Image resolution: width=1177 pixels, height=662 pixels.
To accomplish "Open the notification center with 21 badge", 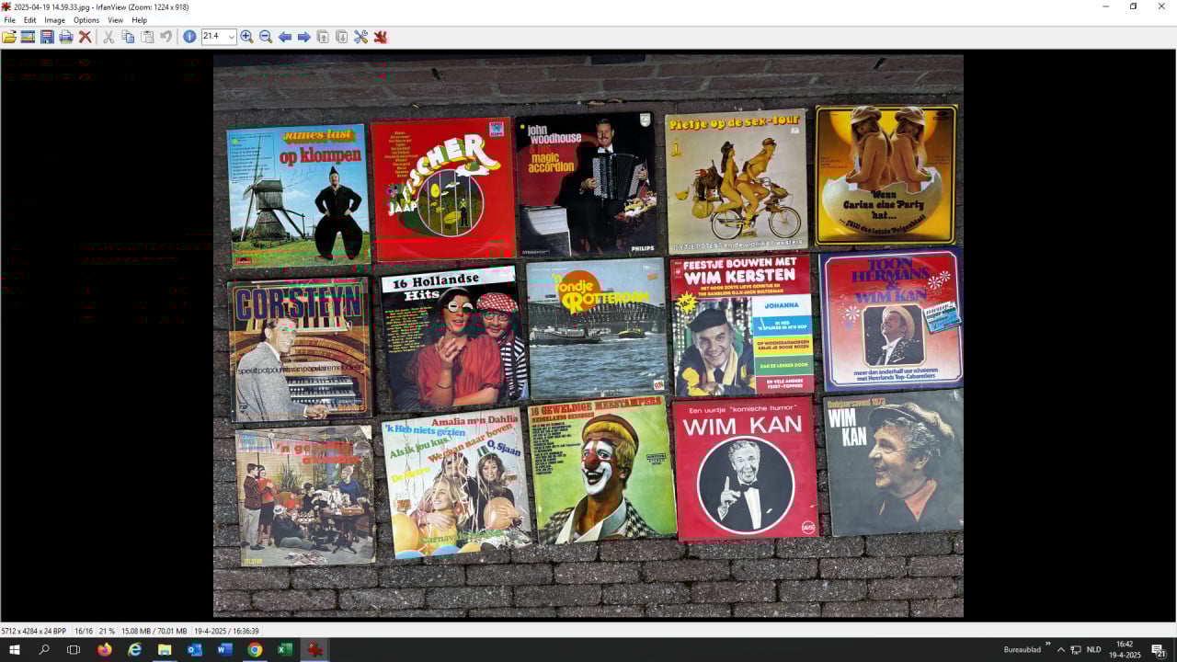I will 1160,650.
